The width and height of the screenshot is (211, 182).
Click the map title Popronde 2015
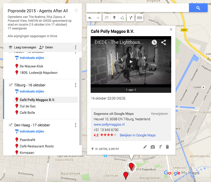click(38, 11)
